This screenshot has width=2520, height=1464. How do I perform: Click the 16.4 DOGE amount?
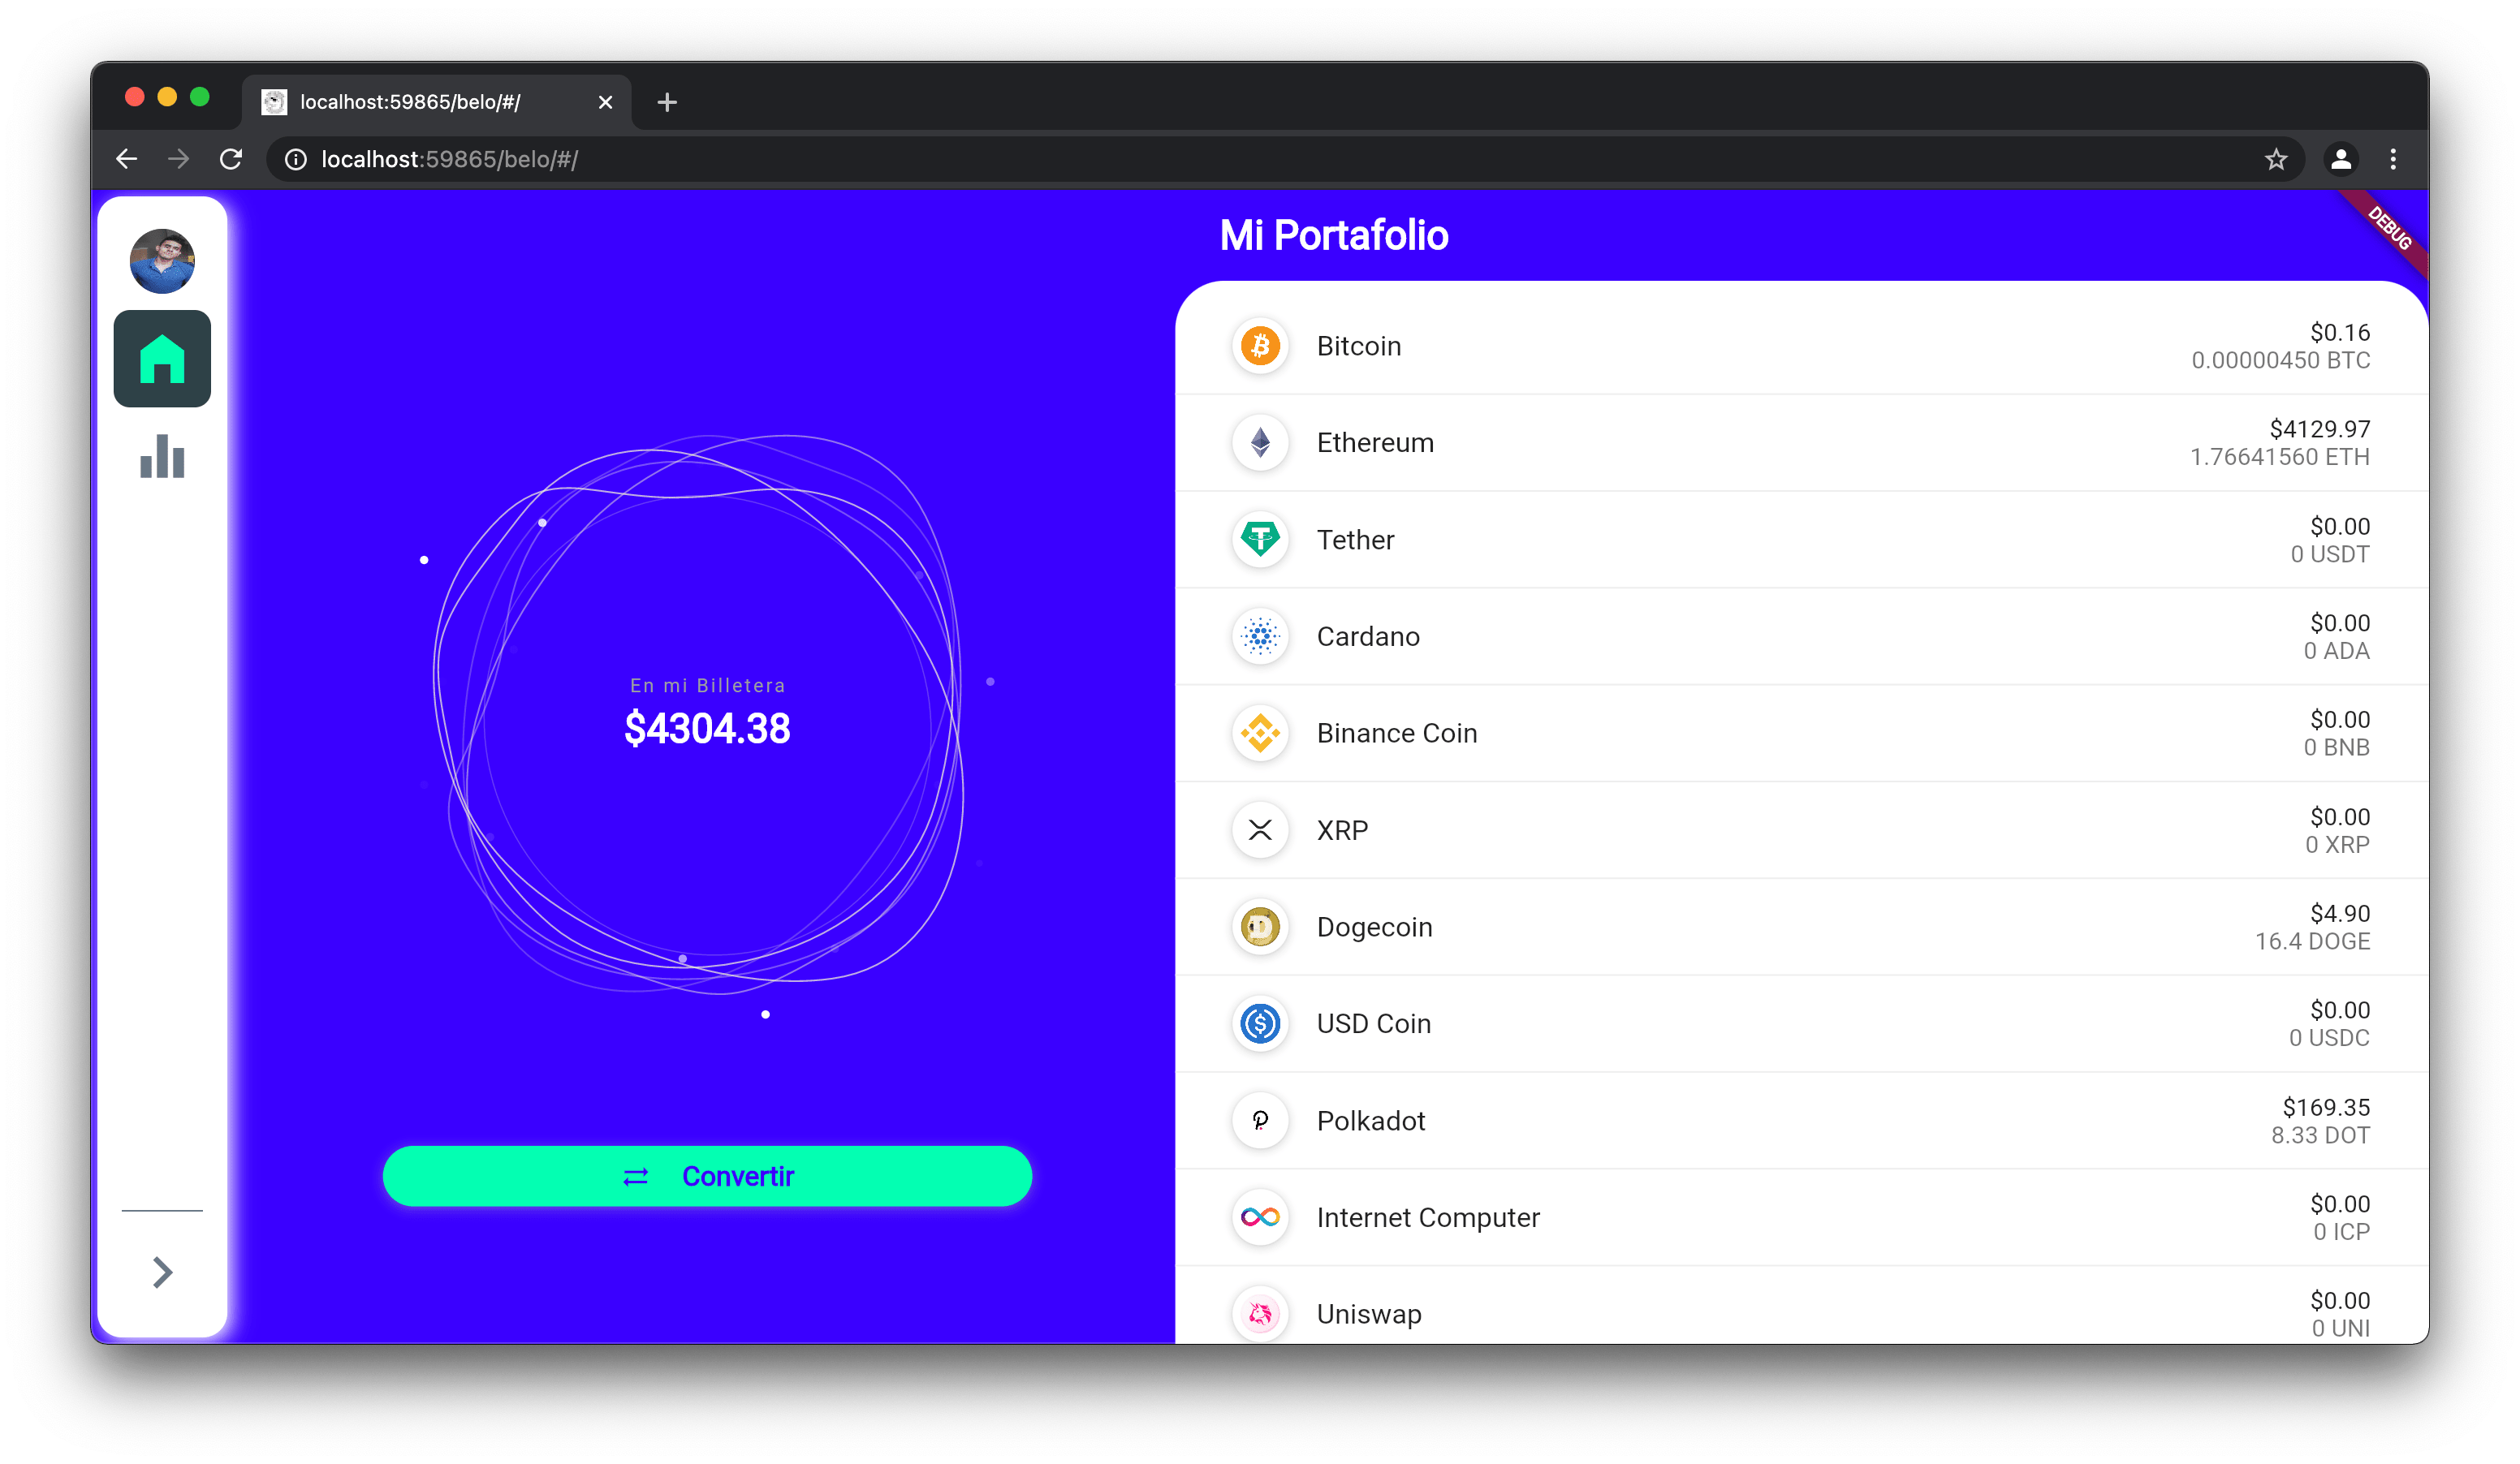point(2312,941)
